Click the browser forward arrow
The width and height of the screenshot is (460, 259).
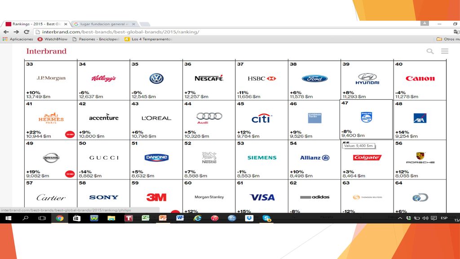[x=16, y=32]
